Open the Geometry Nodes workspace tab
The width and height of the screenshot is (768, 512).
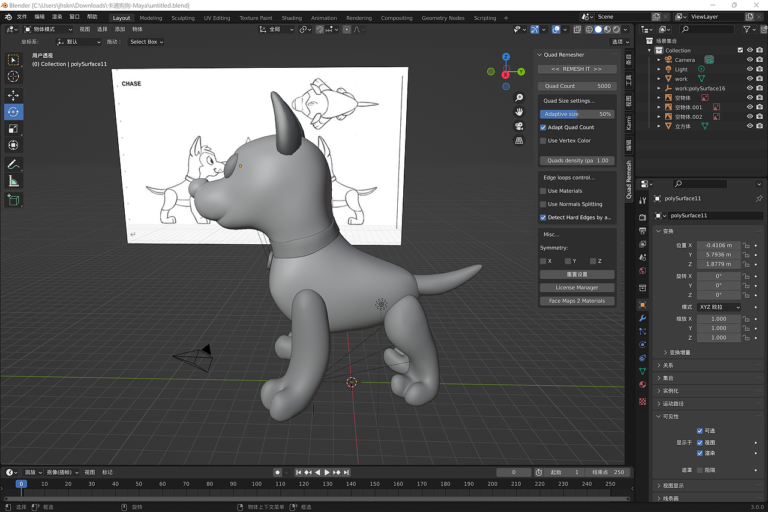(443, 18)
